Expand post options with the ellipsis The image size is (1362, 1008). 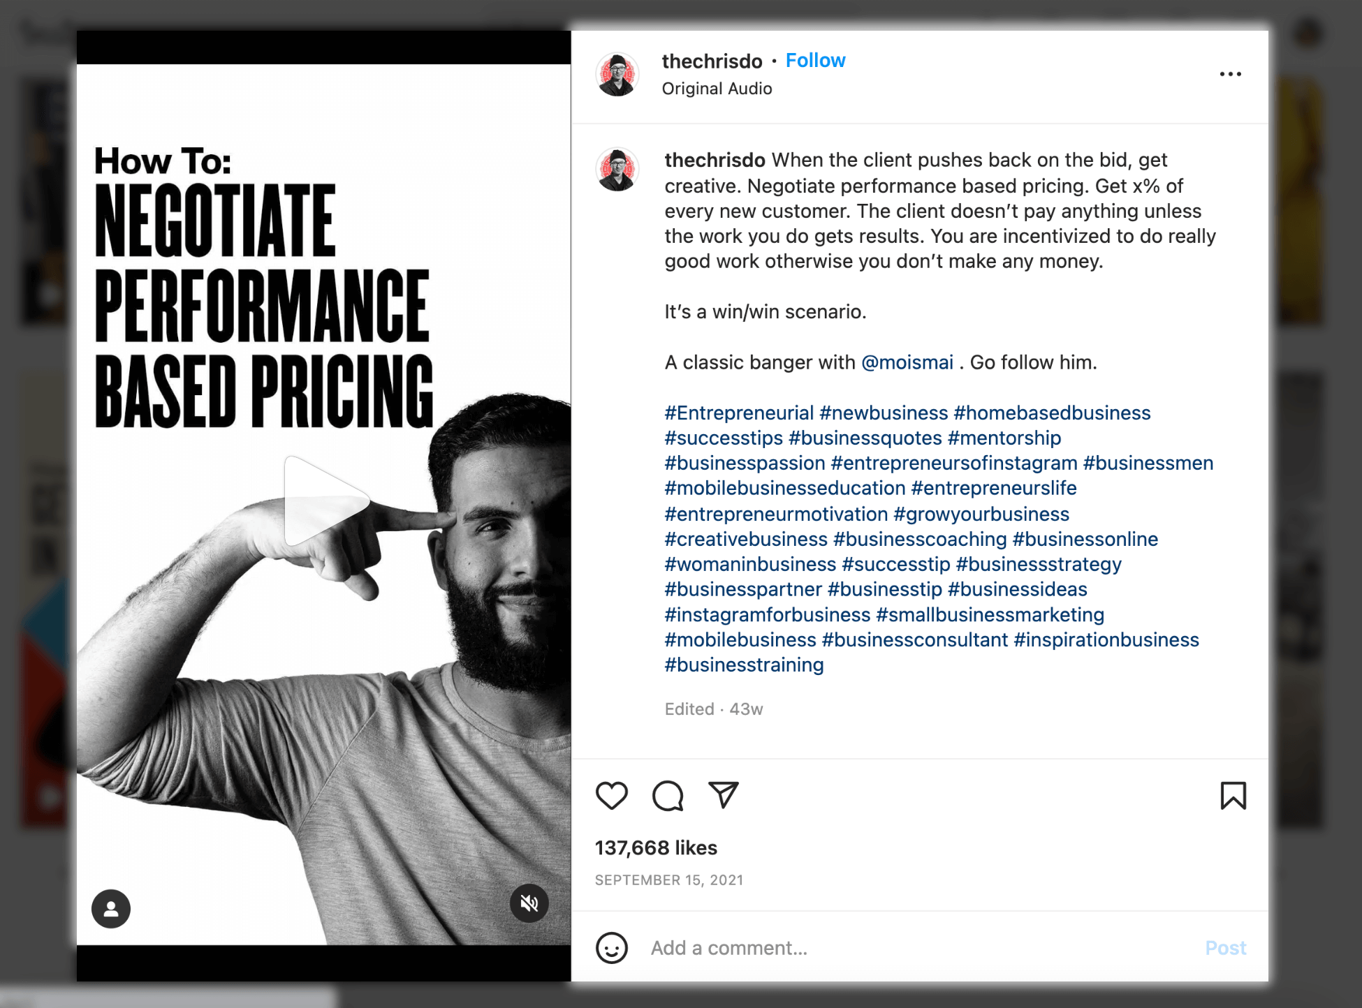click(1231, 74)
